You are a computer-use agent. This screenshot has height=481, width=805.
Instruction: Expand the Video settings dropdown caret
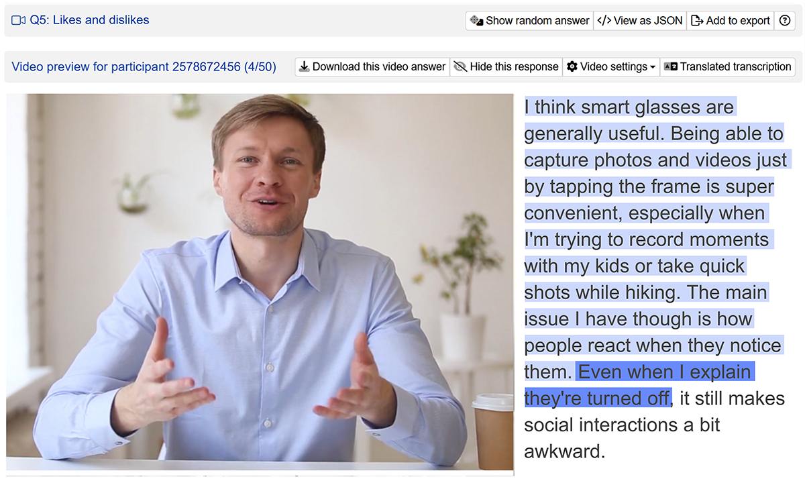653,67
